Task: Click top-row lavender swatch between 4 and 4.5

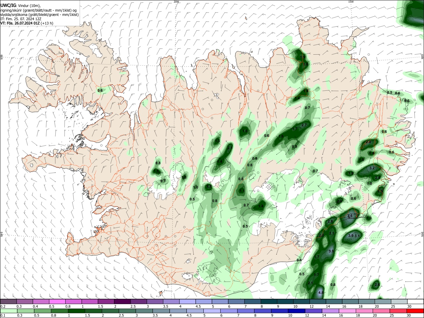Action: tap(187, 302)
